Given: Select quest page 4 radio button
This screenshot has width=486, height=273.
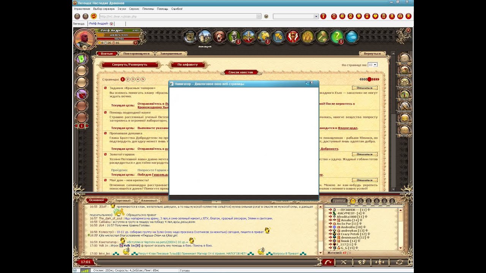Looking at the screenshot, I should 138,79.
